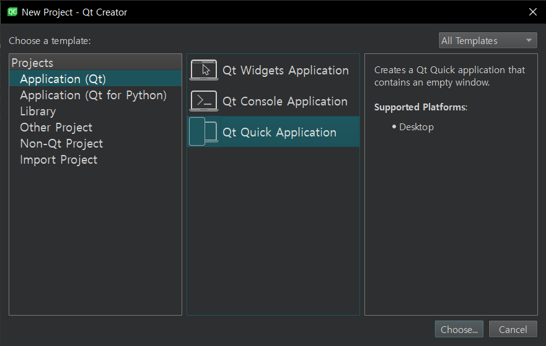Click the Qt Creator logo in title bar
The height and width of the screenshot is (346, 546).
coord(12,12)
